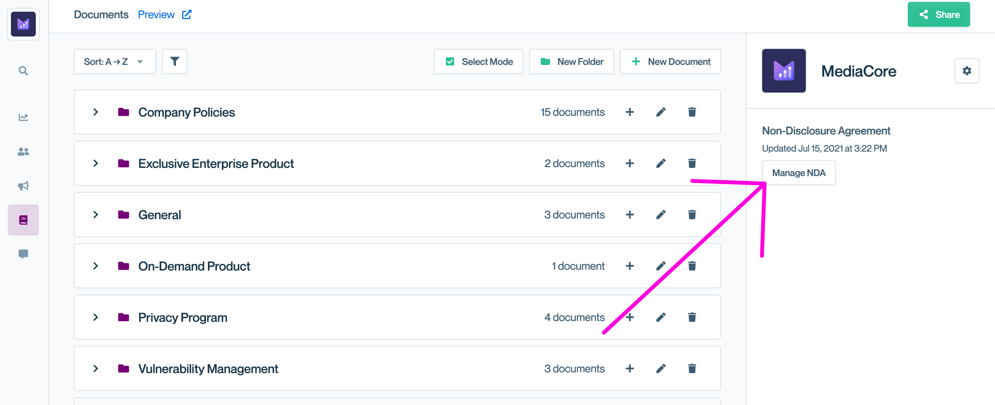Expand the On-Demand Product chevron
Viewport: 995px width, 405px height.
pyautogui.click(x=96, y=266)
